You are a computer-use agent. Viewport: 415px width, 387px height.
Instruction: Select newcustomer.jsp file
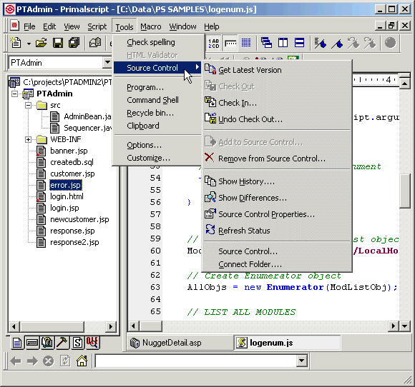(x=79, y=219)
